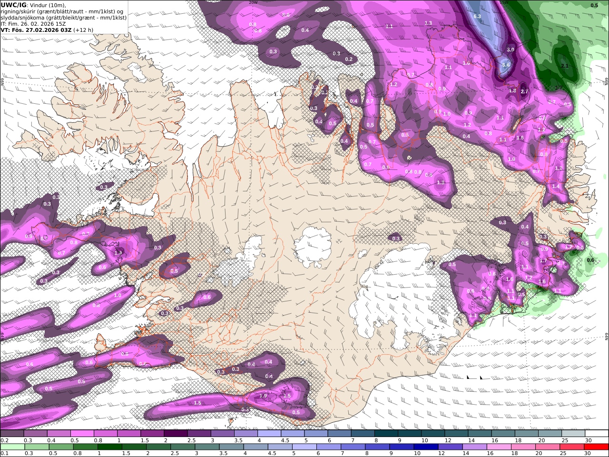Click the 6.3 precipitation value on the map
This screenshot has width=609, height=457.
(x=478, y=16)
